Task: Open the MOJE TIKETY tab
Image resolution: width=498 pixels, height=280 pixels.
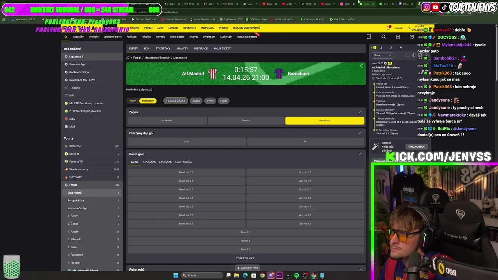Action: coord(222,49)
